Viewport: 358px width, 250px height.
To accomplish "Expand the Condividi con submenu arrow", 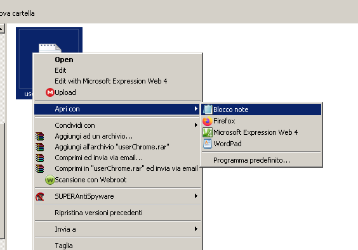I will pyautogui.click(x=196, y=125).
